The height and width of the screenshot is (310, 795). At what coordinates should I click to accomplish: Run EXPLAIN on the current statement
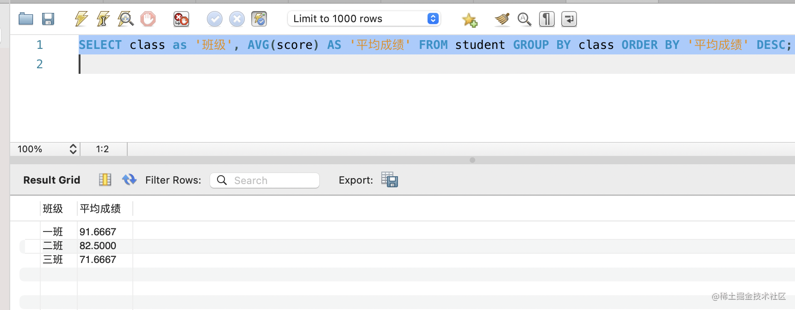pos(125,19)
